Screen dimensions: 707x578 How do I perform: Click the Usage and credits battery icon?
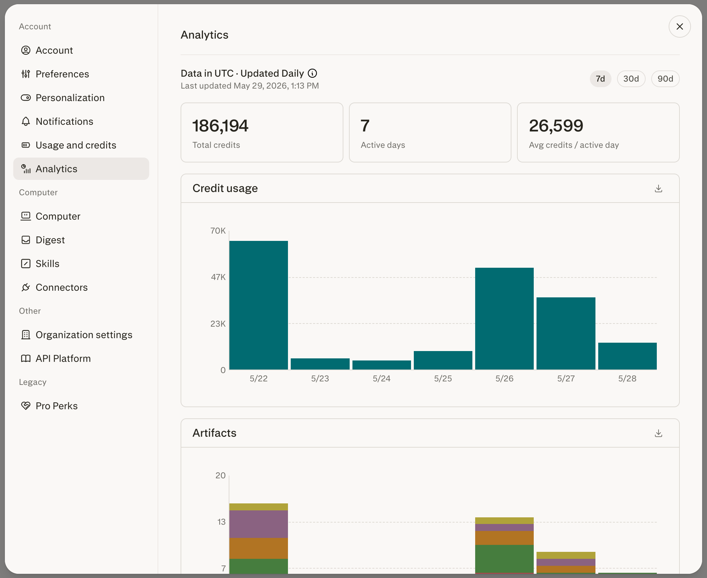click(26, 145)
